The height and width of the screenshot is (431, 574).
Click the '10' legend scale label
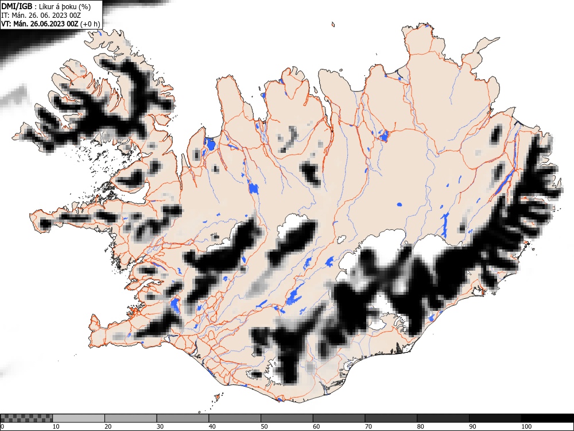[x=56, y=426]
